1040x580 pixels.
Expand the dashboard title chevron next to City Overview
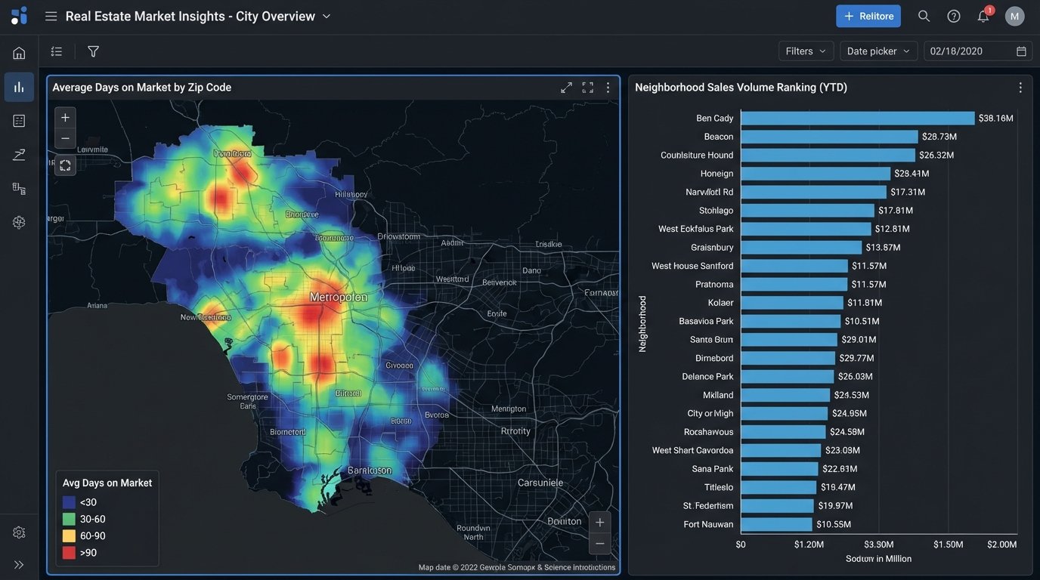[325, 14]
